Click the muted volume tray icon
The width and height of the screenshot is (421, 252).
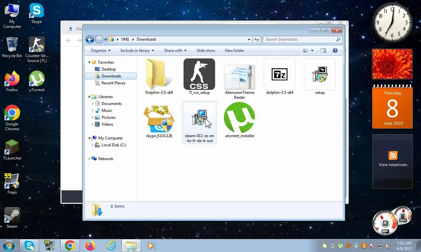click(x=388, y=246)
